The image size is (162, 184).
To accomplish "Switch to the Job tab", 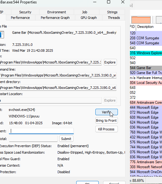I will point(84,12).
